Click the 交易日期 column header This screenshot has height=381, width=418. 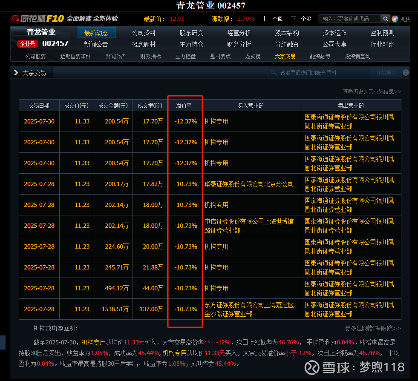tap(39, 106)
